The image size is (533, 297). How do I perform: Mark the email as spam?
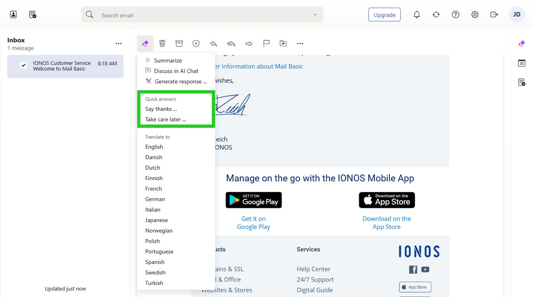coord(196,43)
